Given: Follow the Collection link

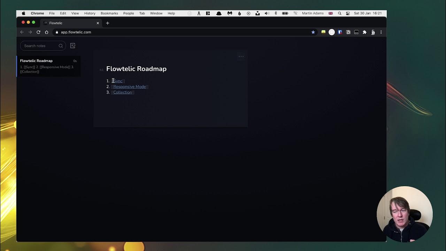Looking at the screenshot, I should click(x=123, y=92).
